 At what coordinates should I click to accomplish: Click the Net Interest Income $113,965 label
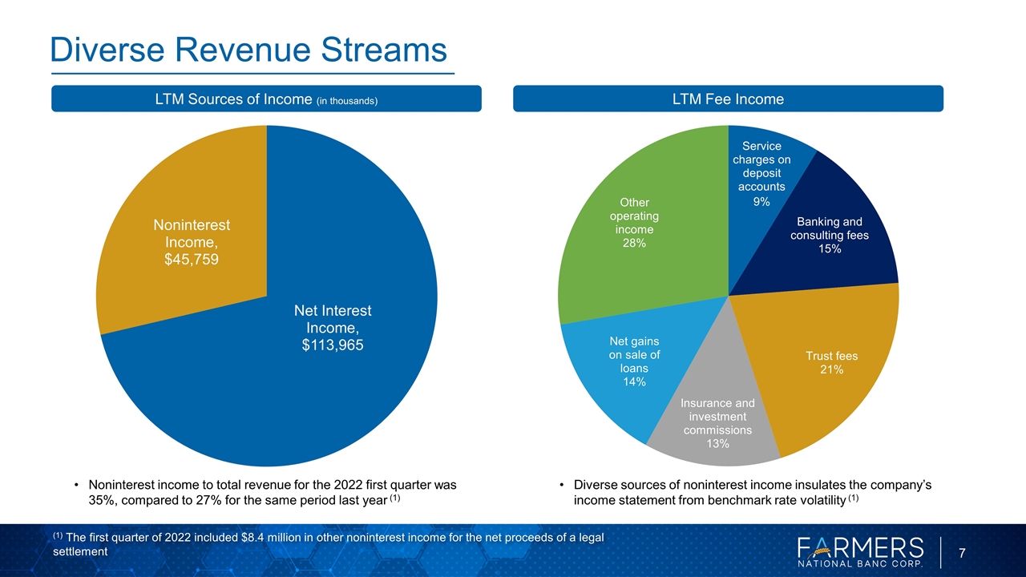(333, 328)
